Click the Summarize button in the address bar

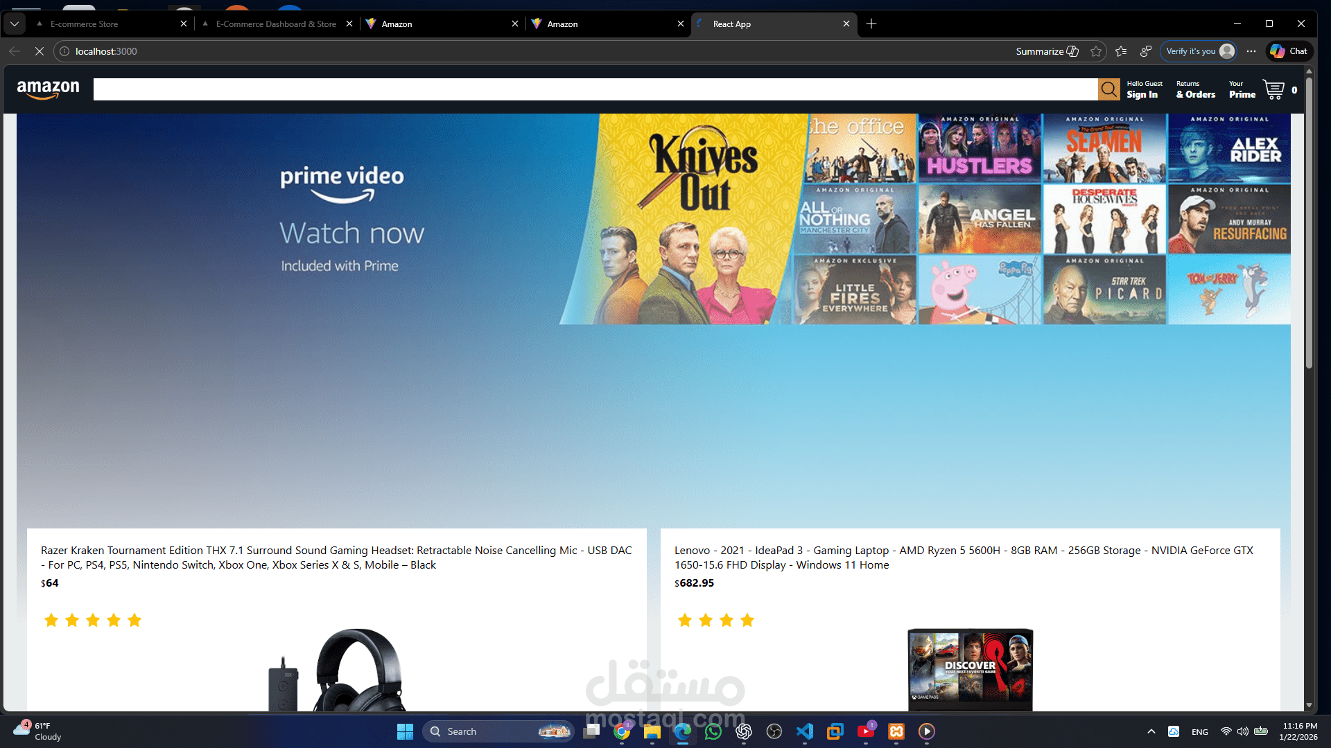tap(1047, 51)
